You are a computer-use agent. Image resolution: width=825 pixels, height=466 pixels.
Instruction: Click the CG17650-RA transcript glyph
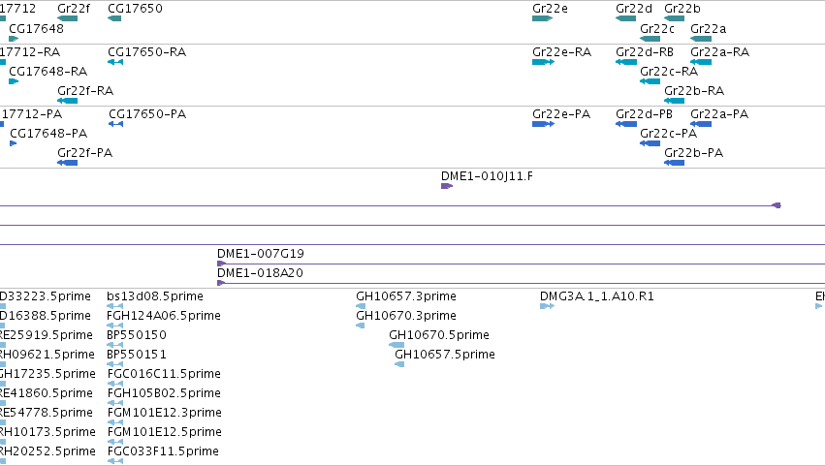click(x=115, y=62)
